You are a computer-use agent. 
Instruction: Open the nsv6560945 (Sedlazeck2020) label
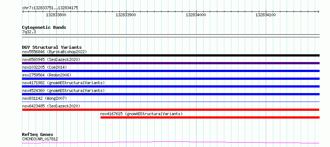pyautogui.click(x=51, y=59)
